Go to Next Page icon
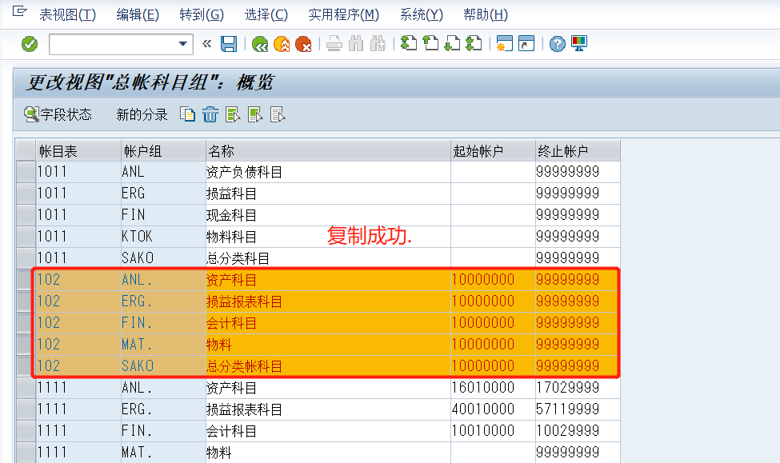The image size is (780, 463). tap(452, 44)
